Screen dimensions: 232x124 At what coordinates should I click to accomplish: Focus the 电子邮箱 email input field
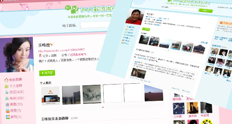point(95,25)
